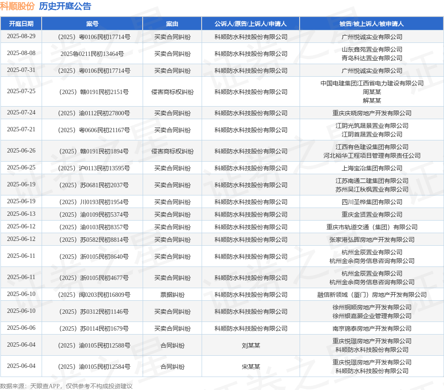Click the 案由 column header
The width and height of the screenshot is (444, 390).
coord(172,24)
